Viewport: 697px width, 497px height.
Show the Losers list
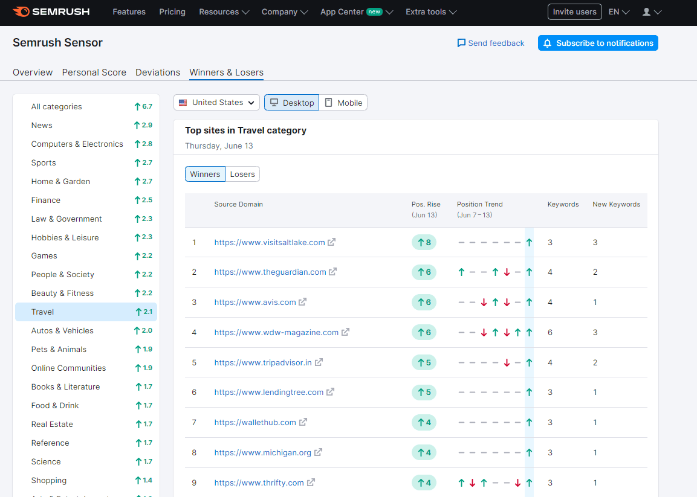(242, 174)
